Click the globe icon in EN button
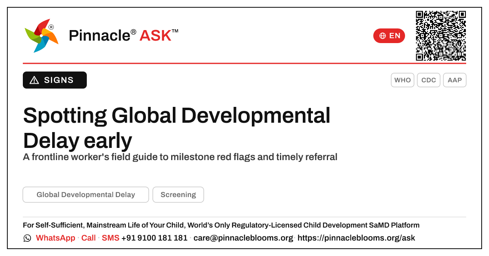489x256 pixels. click(383, 36)
